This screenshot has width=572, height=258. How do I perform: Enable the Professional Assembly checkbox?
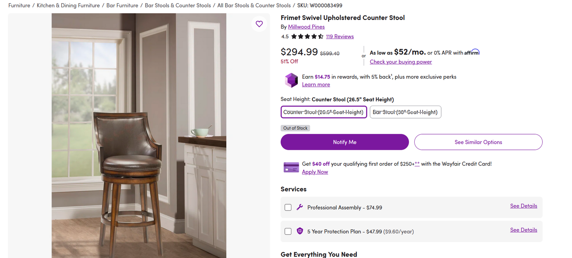click(x=288, y=207)
